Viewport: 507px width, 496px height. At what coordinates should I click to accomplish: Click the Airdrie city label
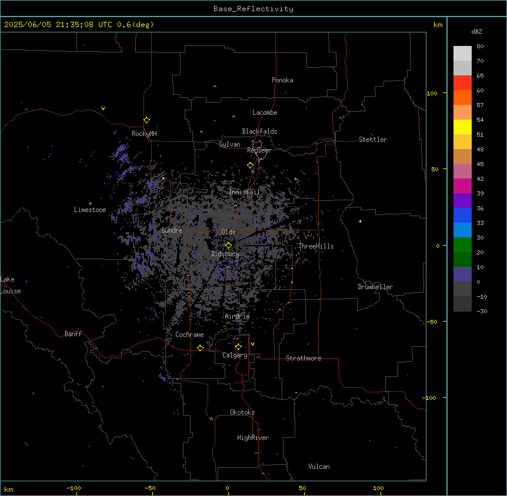[238, 316]
